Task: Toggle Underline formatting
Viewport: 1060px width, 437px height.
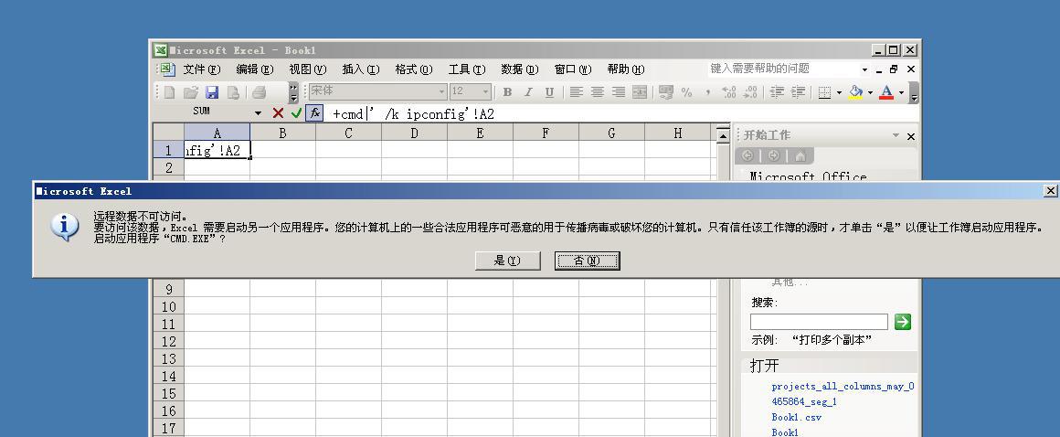Action: coord(549,92)
